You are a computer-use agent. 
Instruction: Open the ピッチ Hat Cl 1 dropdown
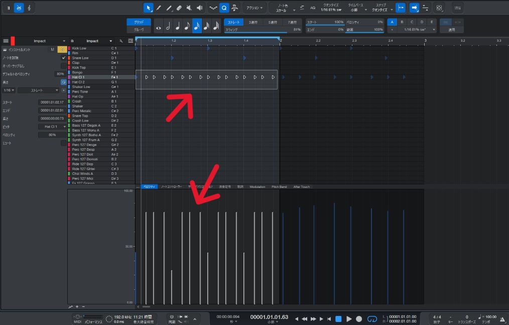click(53, 127)
